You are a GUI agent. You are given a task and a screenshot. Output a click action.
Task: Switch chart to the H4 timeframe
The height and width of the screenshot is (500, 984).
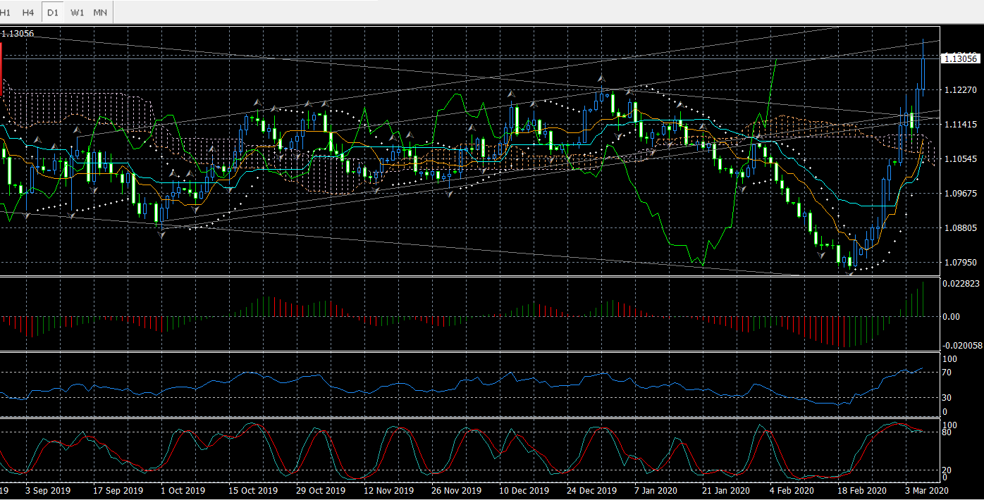click(28, 13)
